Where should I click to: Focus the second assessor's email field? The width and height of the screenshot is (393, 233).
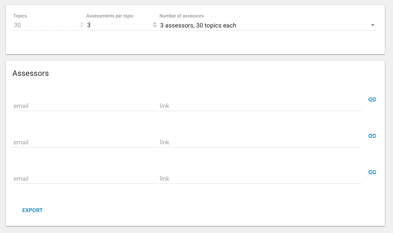click(85, 142)
